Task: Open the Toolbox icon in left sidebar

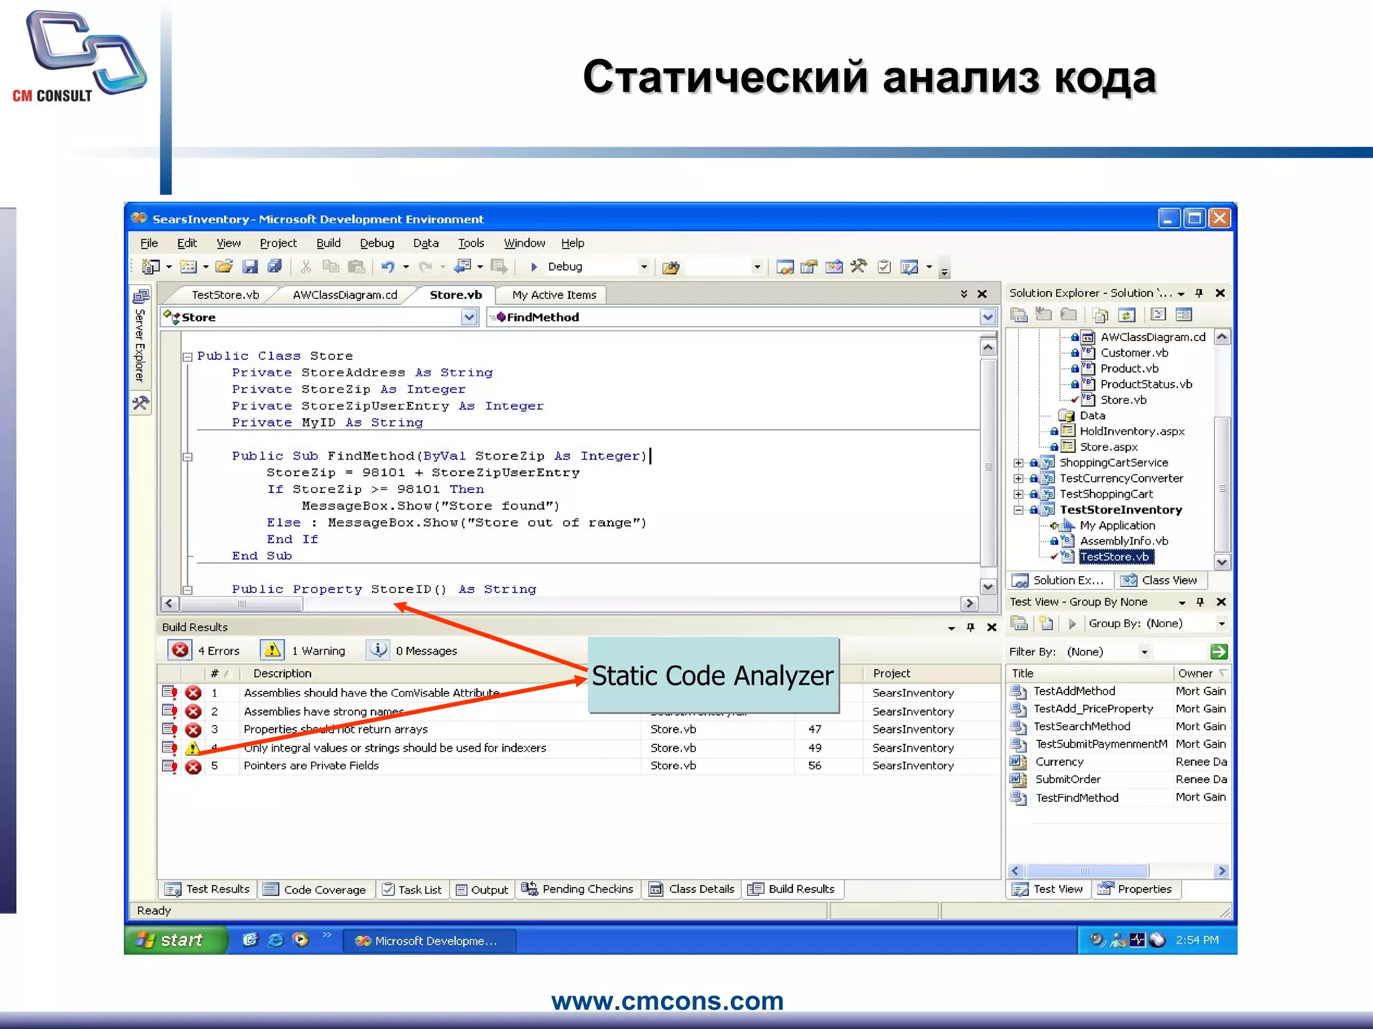Action: [141, 403]
